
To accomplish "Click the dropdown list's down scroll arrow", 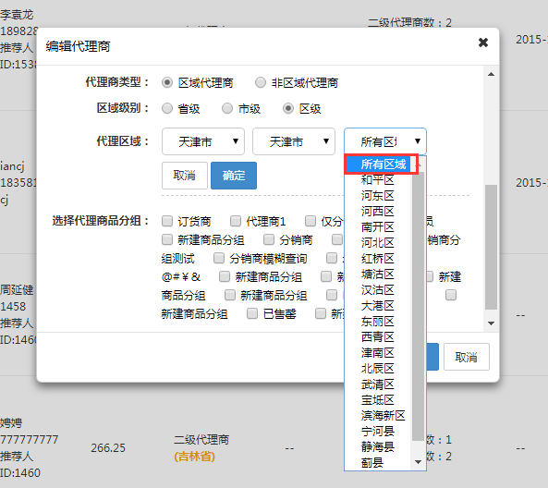I will pyautogui.click(x=418, y=462).
